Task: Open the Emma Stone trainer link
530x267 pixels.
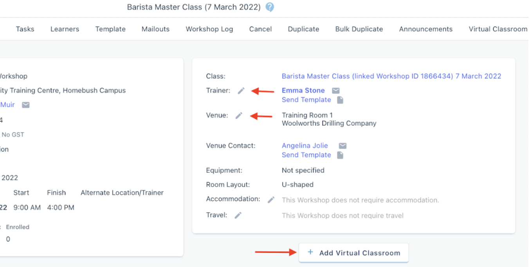Action: (303, 90)
